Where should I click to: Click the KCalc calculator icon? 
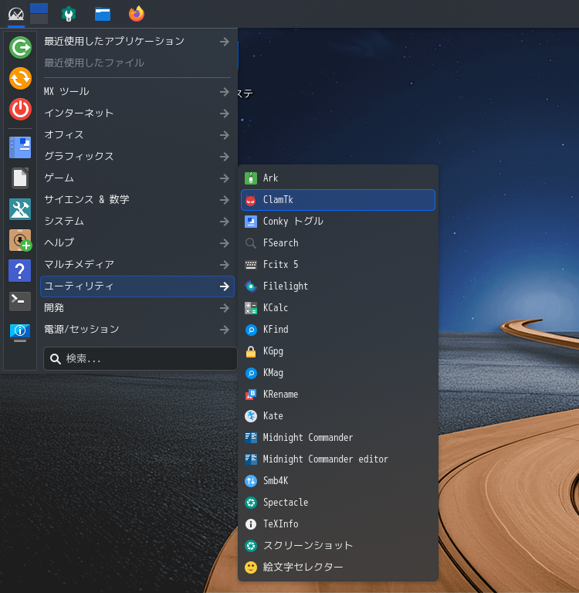click(x=251, y=308)
